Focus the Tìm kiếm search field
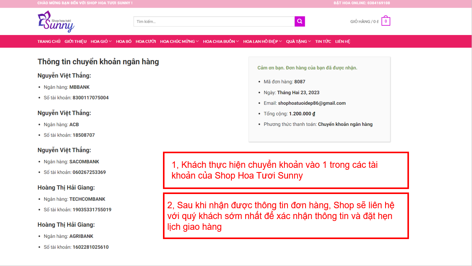Viewport: 472px width, 266px height. [214, 22]
